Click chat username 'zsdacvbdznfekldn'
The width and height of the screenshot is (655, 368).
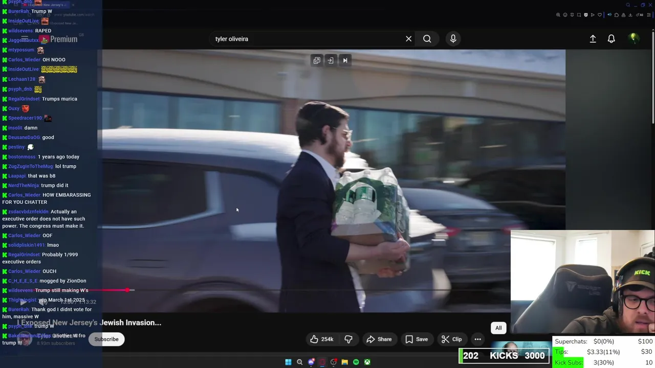(x=28, y=212)
